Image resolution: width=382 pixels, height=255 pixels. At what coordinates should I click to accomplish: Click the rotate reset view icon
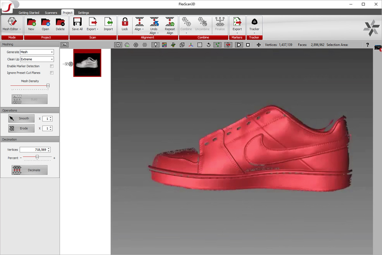click(209, 45)
